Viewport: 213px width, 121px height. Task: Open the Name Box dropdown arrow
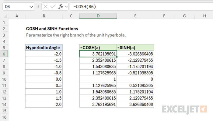(x=31, y=7)
